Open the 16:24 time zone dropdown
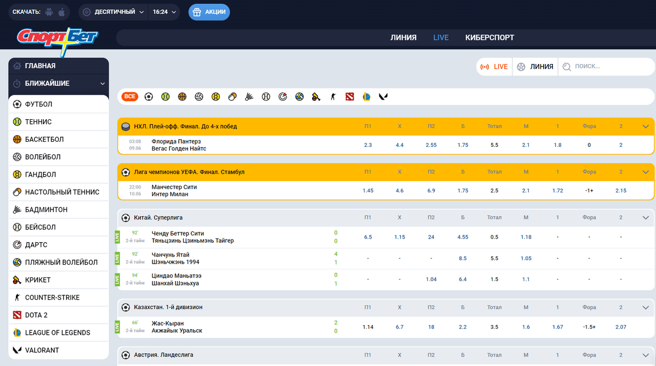The width and height of the screenshot is (656, 366). click(x=164, y=12)
